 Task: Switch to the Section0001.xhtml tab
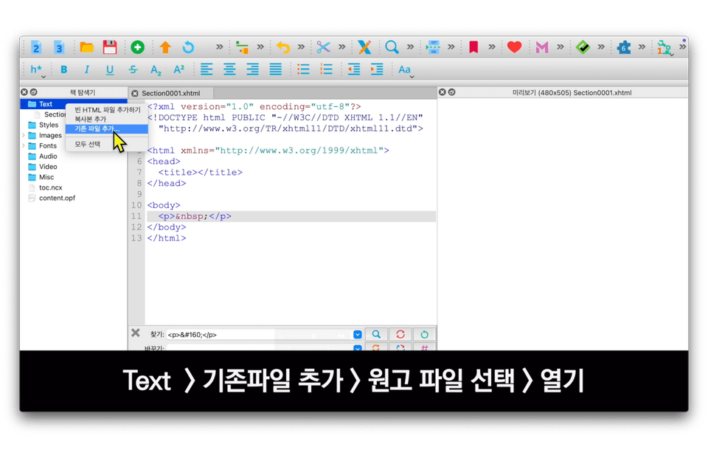(x=170, y=94)
